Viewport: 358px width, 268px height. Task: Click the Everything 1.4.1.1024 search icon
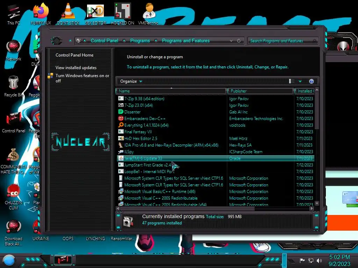coord(121,125)
